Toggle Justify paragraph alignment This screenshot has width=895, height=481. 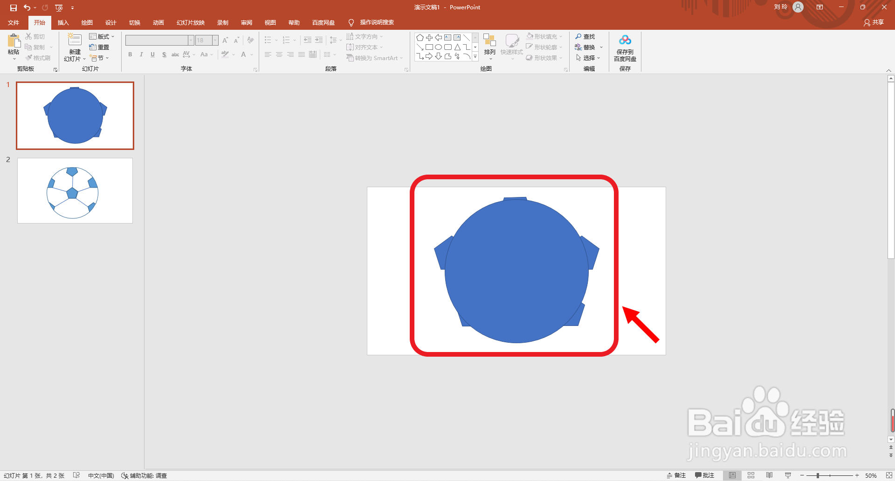(x=301, y=54)
